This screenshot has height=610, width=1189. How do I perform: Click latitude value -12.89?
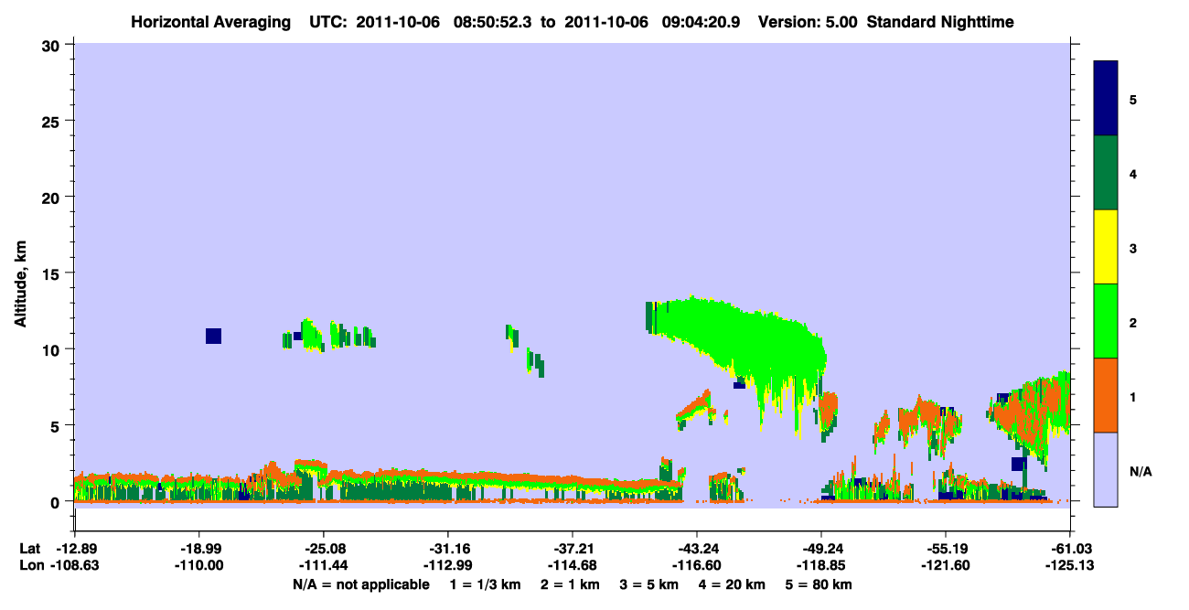(75, 549)
